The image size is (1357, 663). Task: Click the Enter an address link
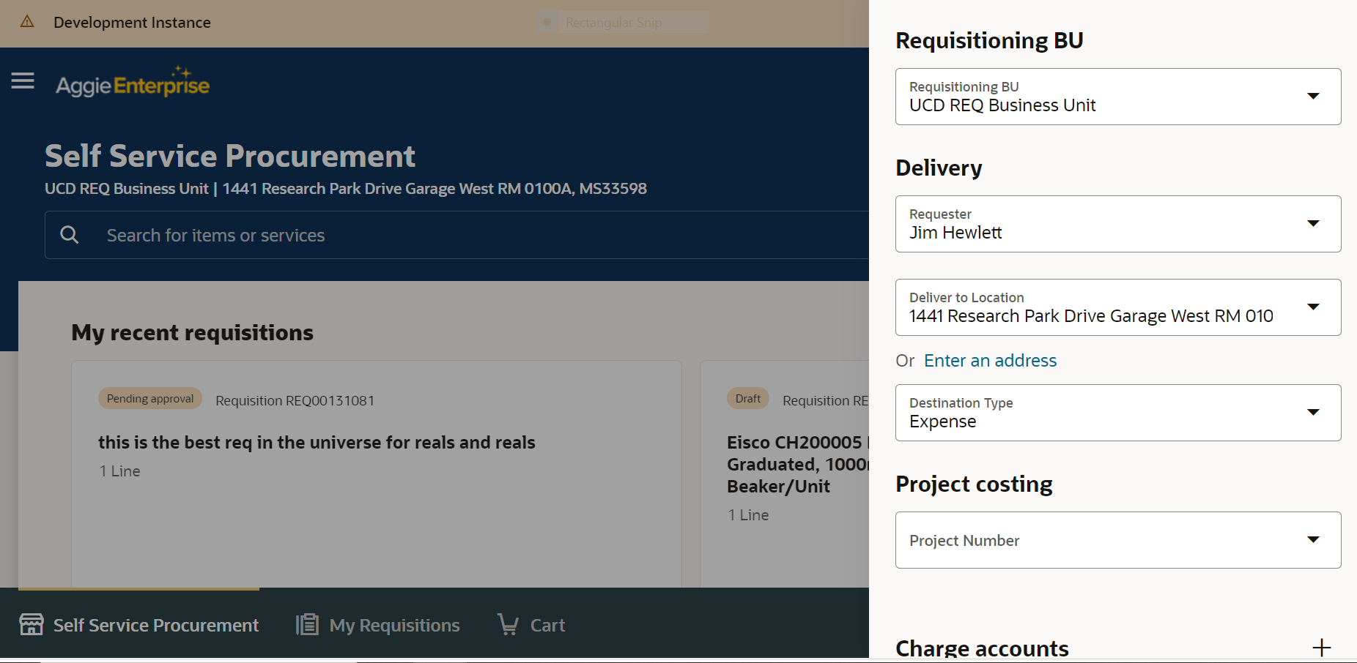coord(990,361)
